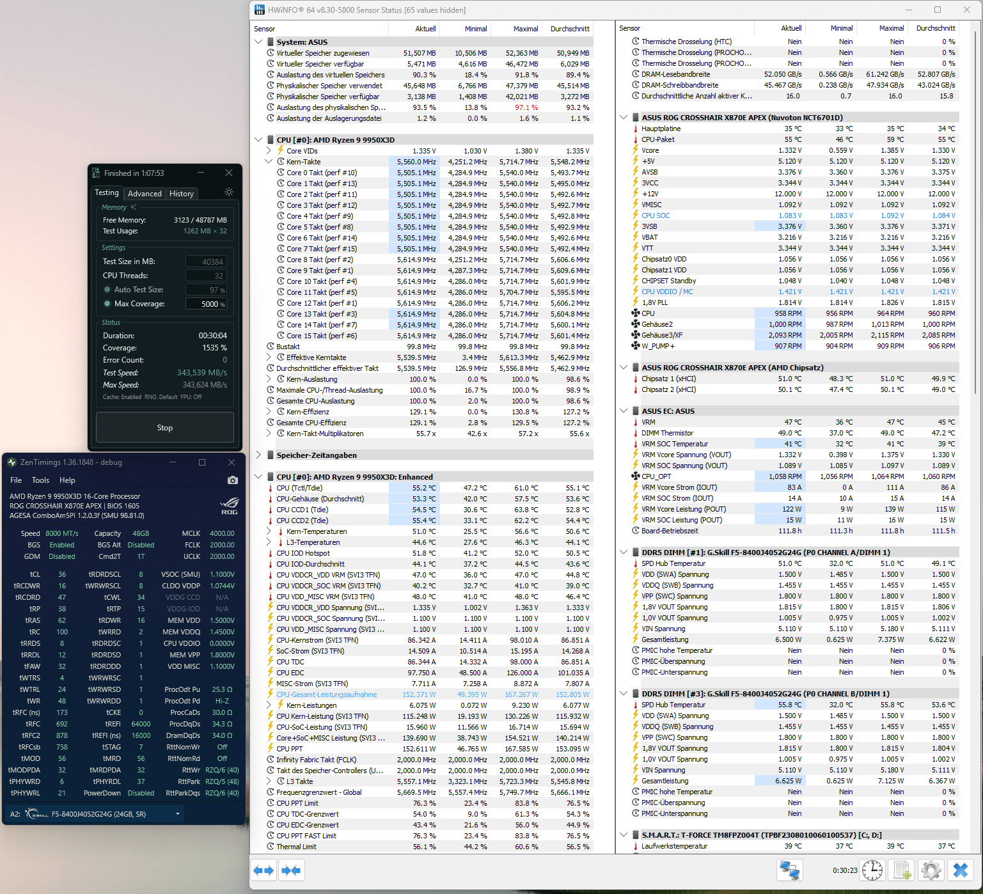
Task: Start sensor logging with the sheet-plus icon
Action: click(x=902, y=870)
